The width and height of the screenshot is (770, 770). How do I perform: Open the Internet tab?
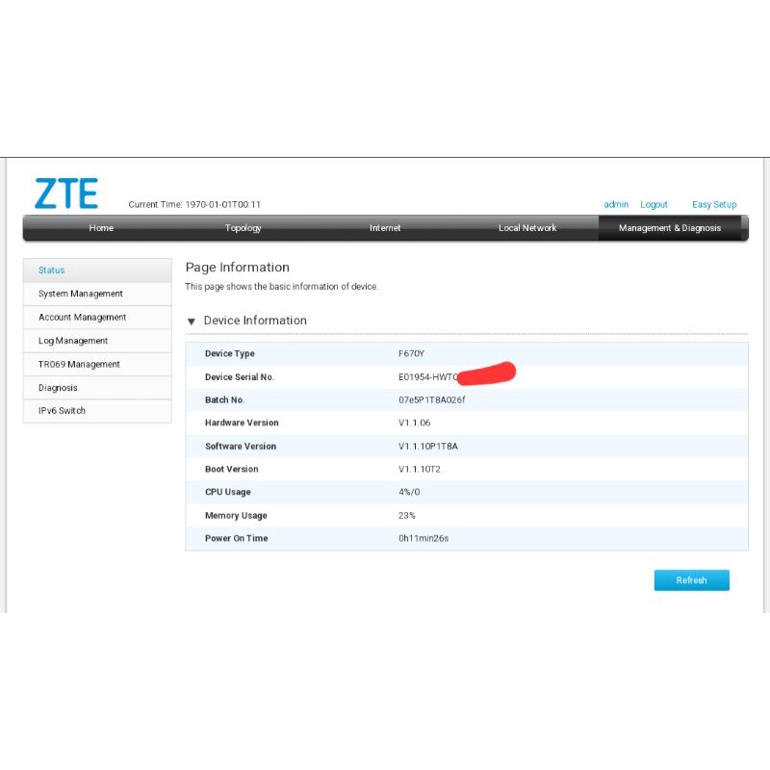point(385,228)
